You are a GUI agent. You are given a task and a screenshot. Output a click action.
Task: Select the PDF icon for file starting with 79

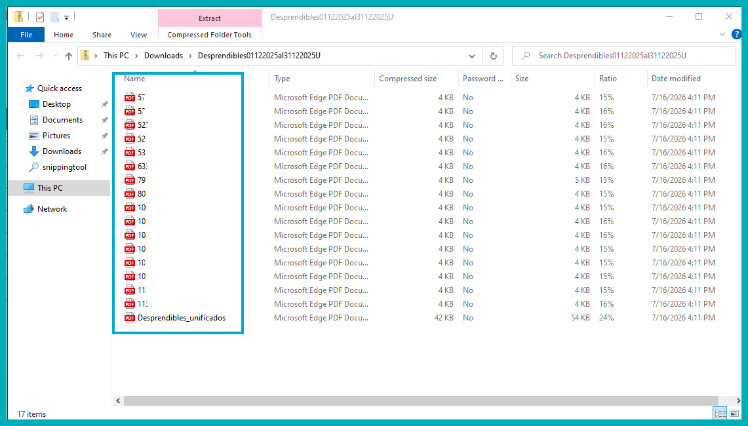pos(130,180)
